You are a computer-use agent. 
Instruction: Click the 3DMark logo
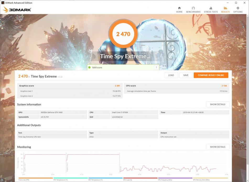(x=17, y=10)
